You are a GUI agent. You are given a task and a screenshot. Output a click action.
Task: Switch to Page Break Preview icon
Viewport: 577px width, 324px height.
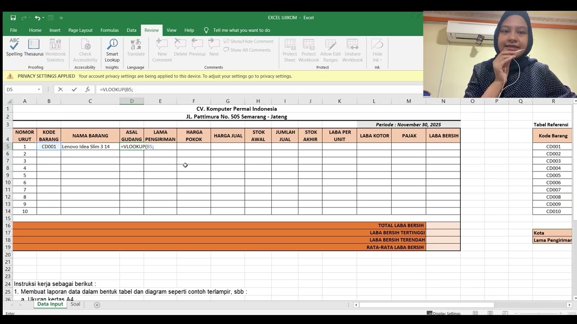[x=505, y=313]
